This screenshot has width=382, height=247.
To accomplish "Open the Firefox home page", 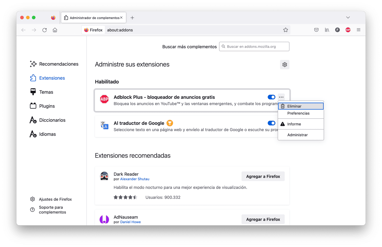I will click(x=55, y=30).
